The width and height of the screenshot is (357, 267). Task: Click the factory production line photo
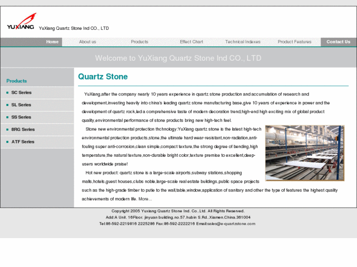305,153
